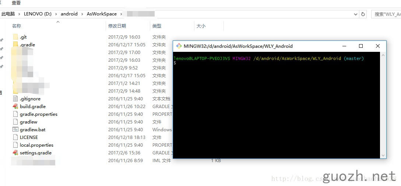This screenshot has width=401, height=186.
Task: Select the local.properties file name
Action: 36,145
